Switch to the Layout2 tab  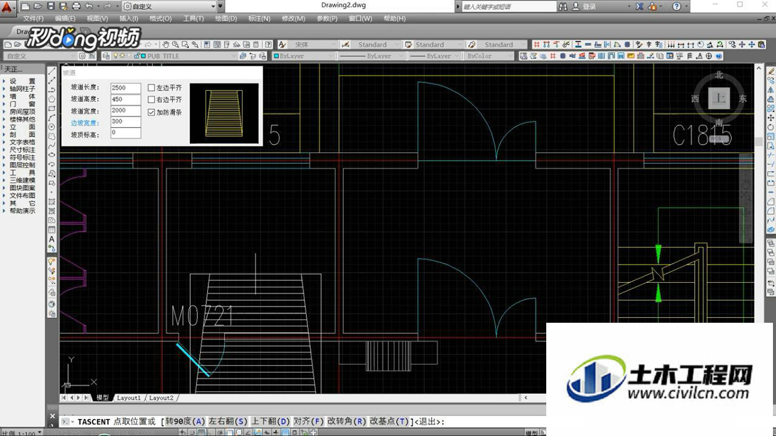(161, 398)
